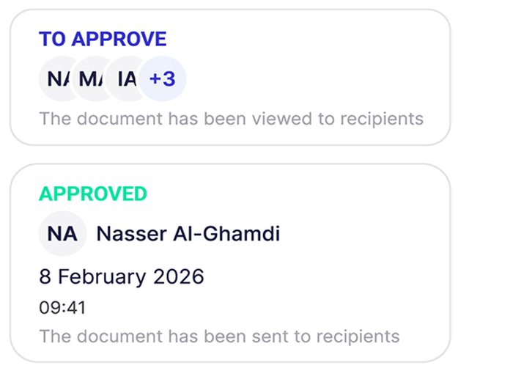This screenshot has width=532, height=371.
Task: Click the TO APPROVE heading
Action: (x=103, y=40)
